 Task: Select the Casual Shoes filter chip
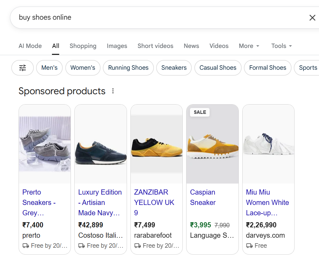tap(217, 68)
